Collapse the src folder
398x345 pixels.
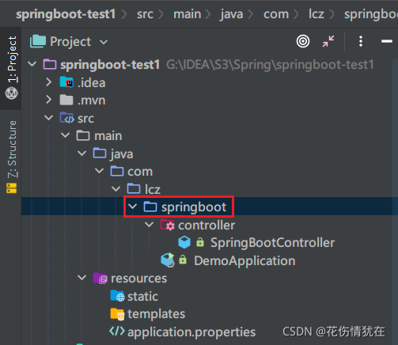49,118
